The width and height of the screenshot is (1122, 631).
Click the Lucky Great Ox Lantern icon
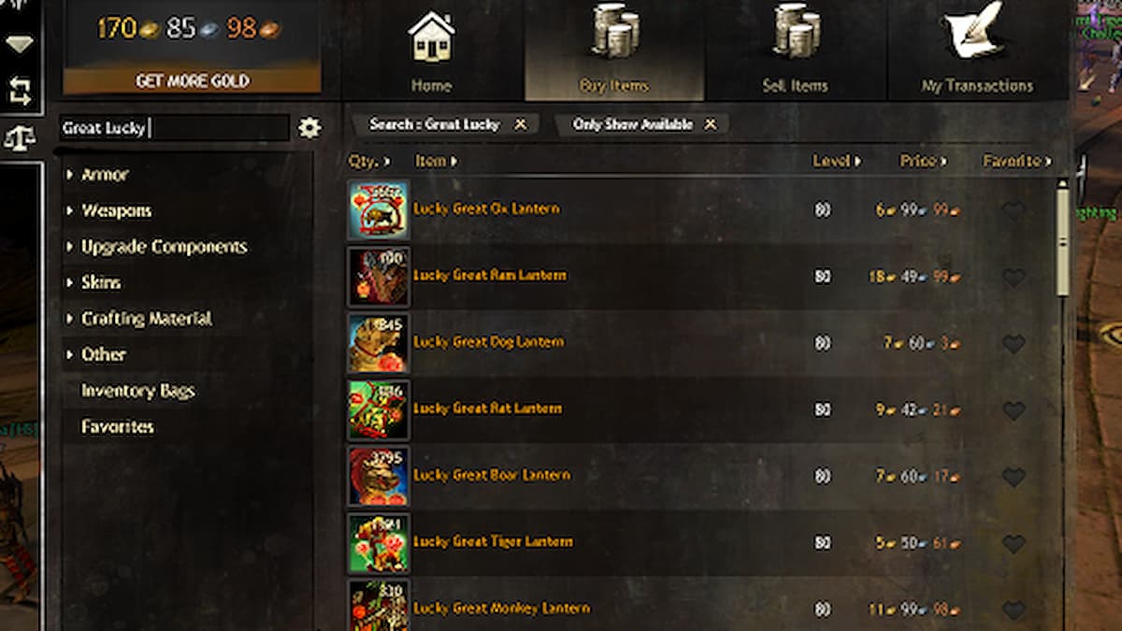click(x=378, y=209)
